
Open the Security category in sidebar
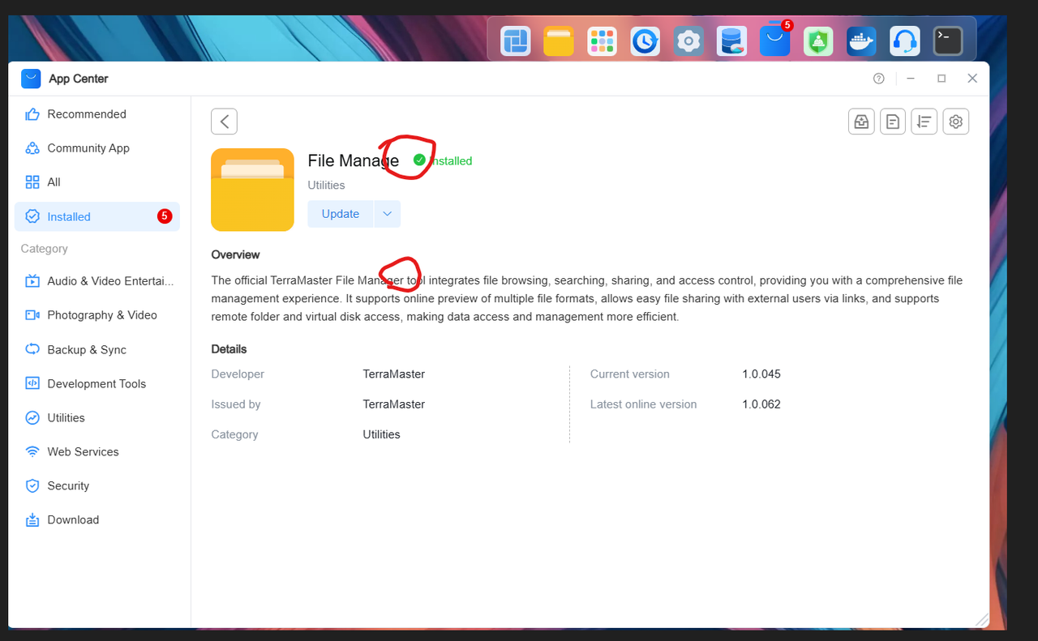pos(97,486)
